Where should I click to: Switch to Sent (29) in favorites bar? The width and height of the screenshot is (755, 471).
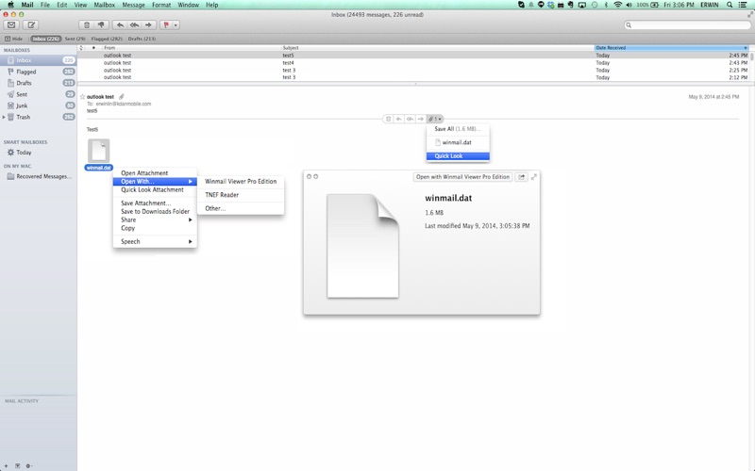75,39
